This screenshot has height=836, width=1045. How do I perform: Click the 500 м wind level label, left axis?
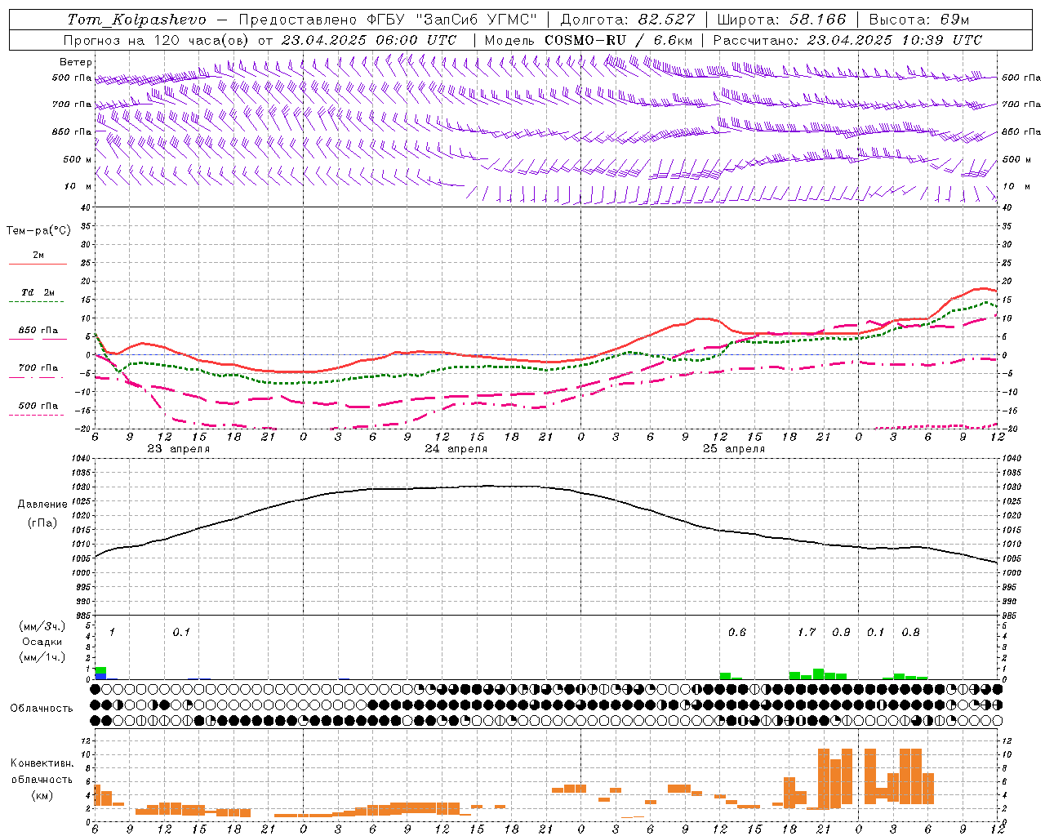(x=78, y=160)
